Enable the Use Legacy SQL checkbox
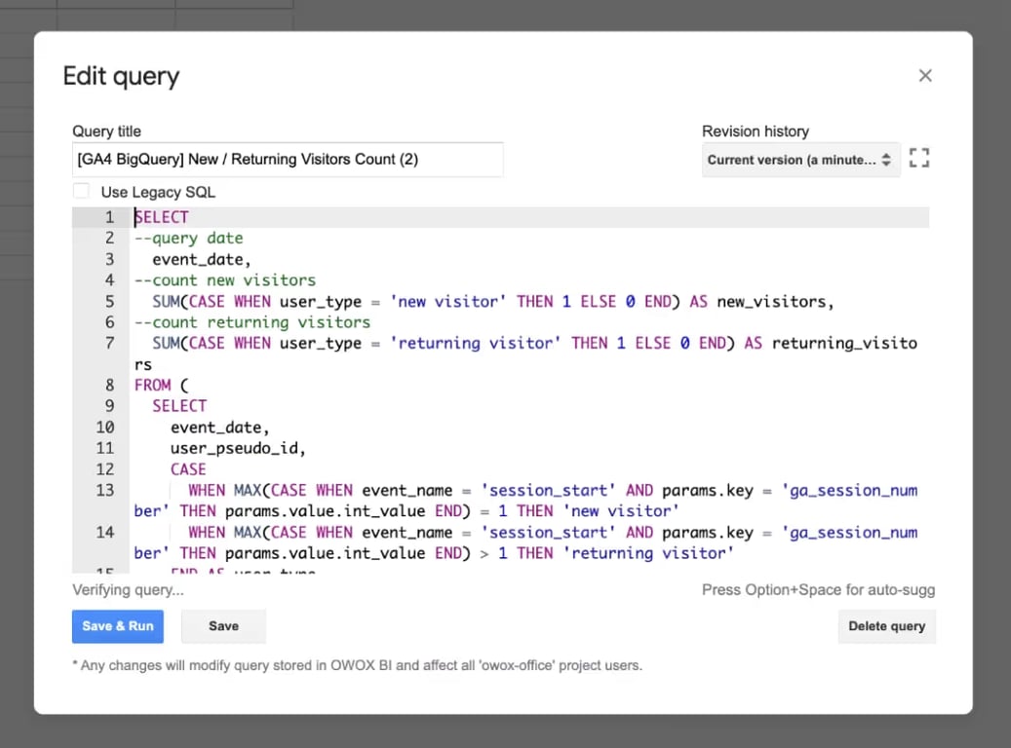The image size is (1011, 748). tap(81, 191)
